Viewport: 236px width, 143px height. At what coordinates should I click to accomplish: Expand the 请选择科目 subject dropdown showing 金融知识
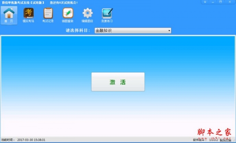tap(133, 31)
